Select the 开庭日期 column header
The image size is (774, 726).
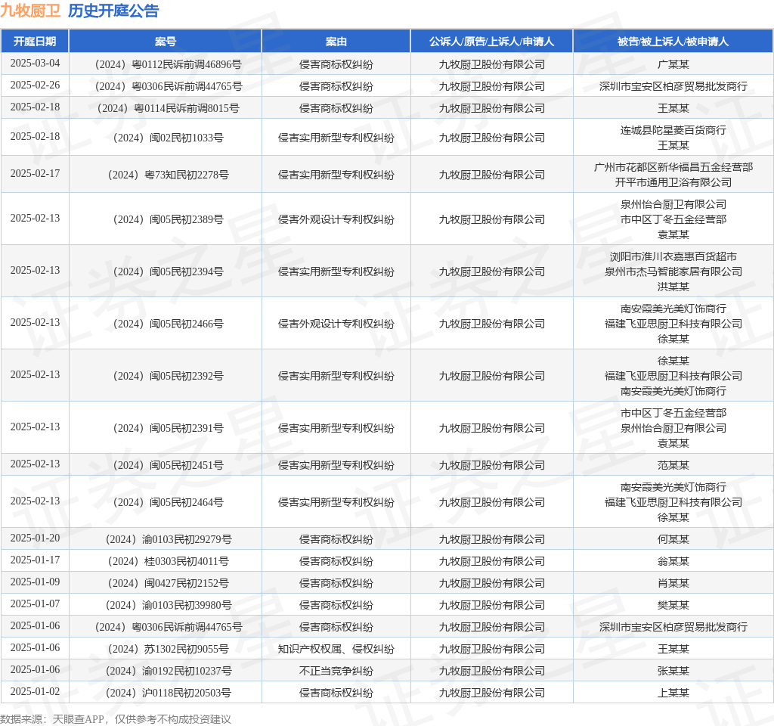tap(35, 42)
